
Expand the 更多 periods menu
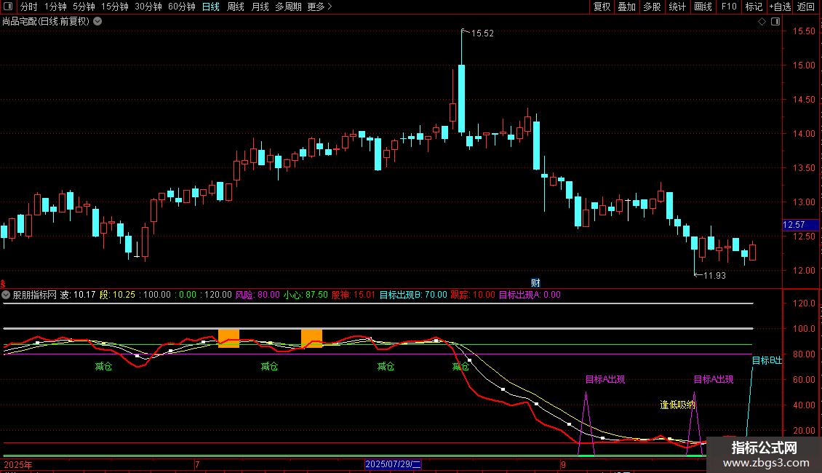pyautogui.click(x=319, y=7)
